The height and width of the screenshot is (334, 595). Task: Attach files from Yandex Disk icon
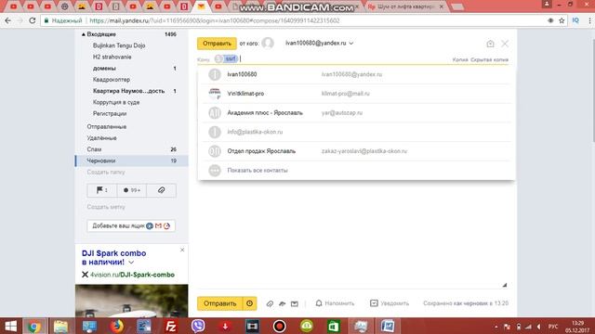tap(282, 303)
